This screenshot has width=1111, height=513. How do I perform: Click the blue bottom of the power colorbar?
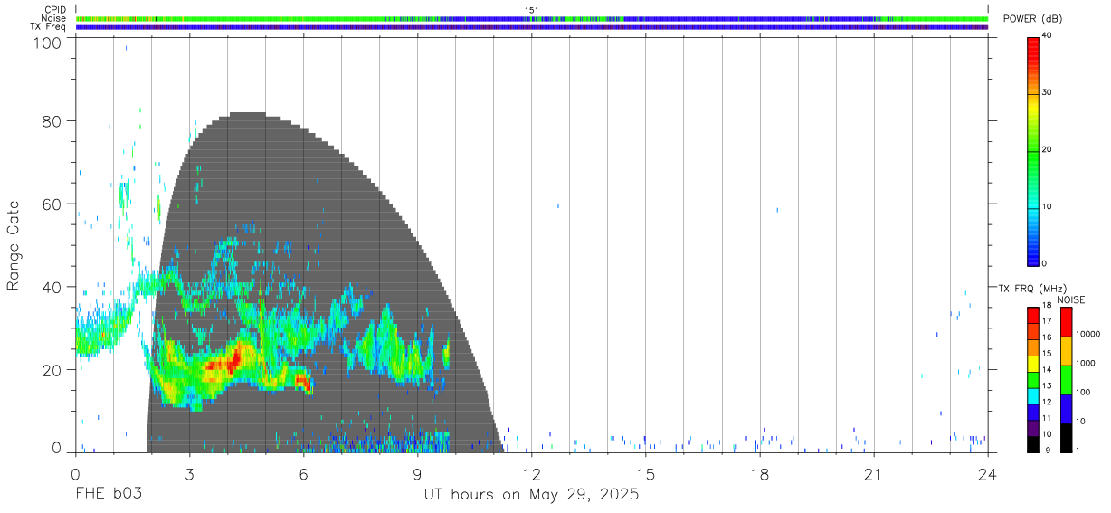pos(1033,256)
